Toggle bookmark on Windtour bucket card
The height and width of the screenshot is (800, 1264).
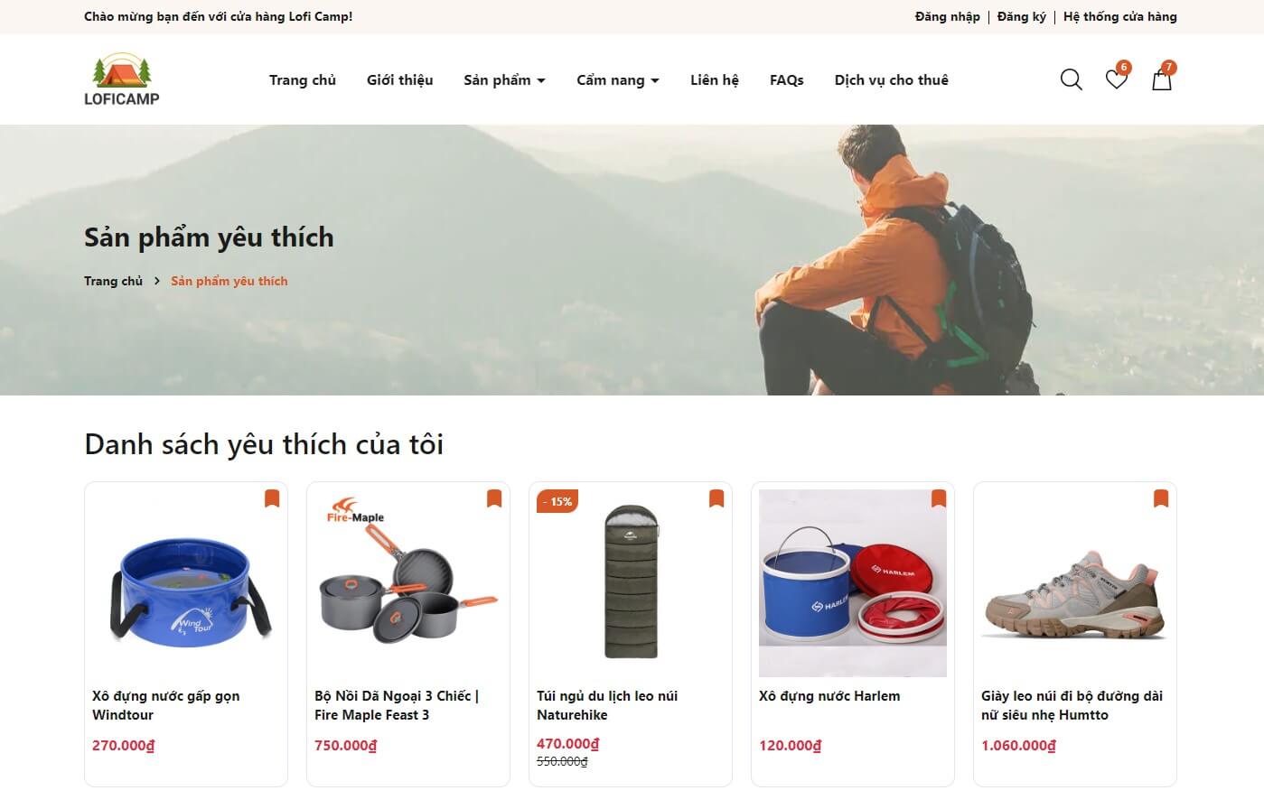[x=272, y=498]
